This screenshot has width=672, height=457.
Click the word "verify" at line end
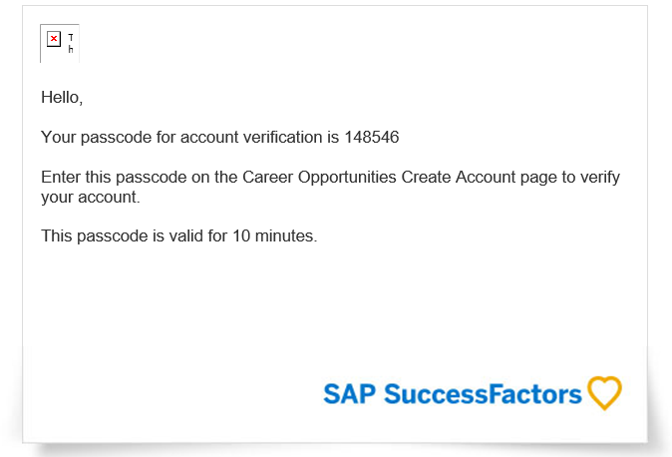(x=600, y=177)
